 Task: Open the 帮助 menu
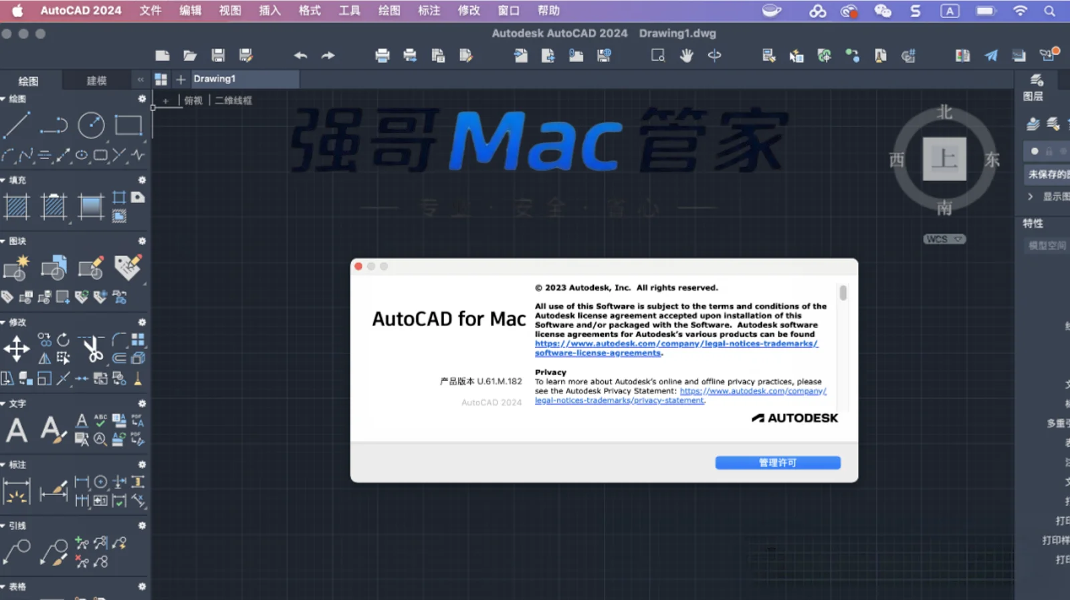tap(548, 11)
